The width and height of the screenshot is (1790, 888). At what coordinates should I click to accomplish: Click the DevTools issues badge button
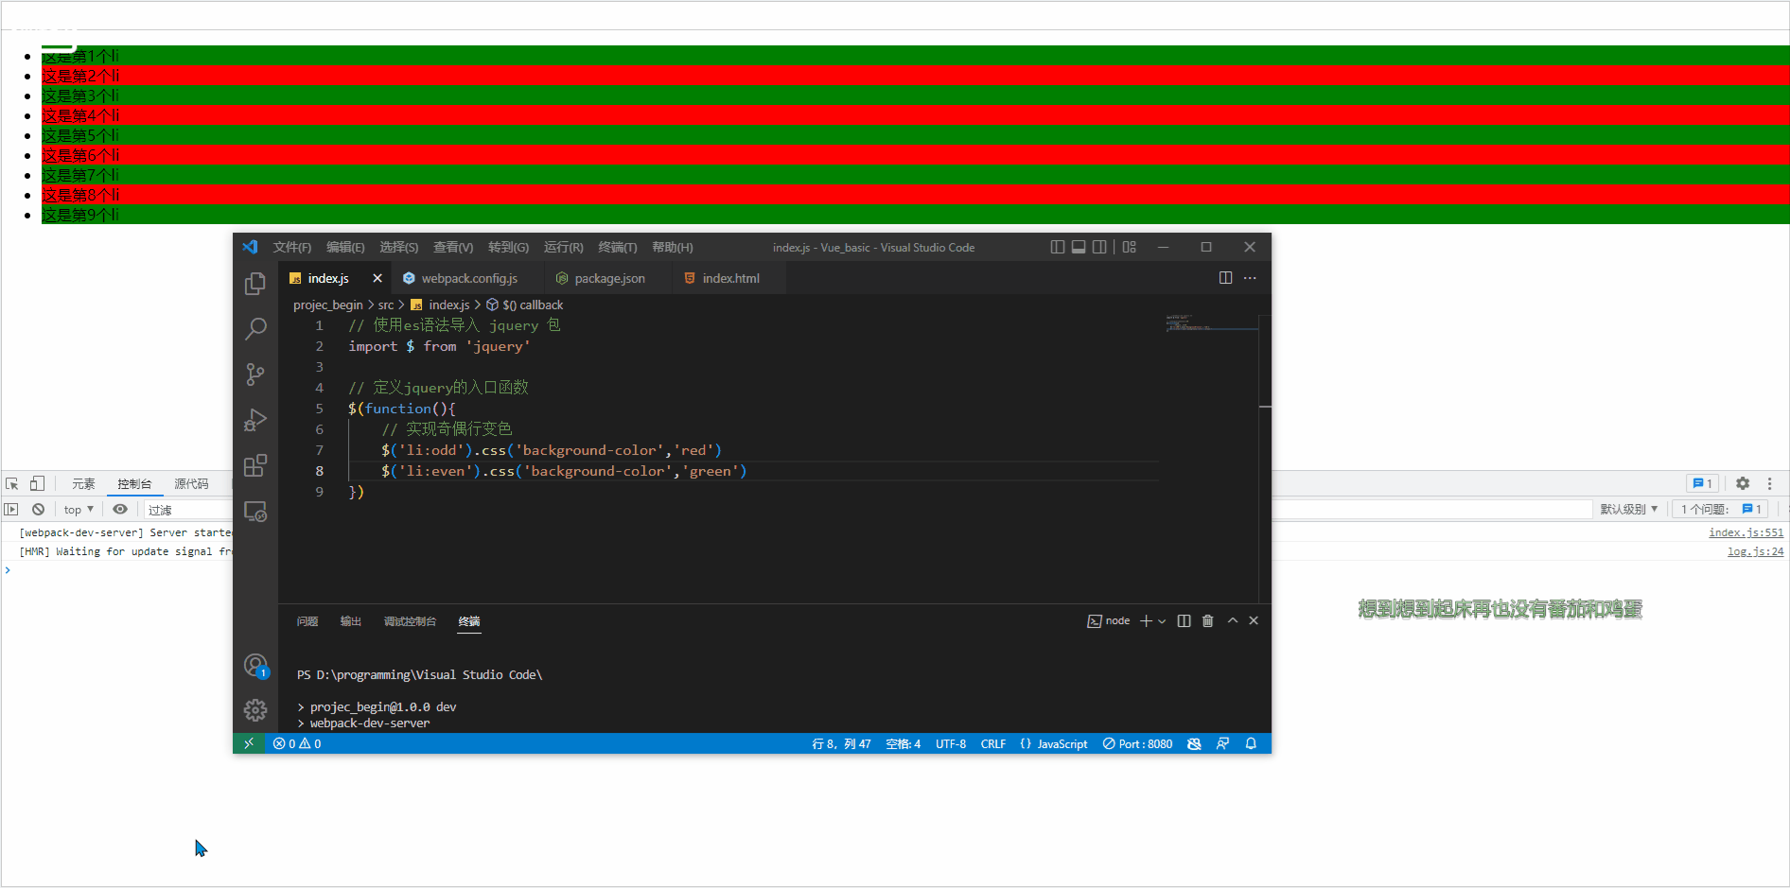tap(1702, 483)
